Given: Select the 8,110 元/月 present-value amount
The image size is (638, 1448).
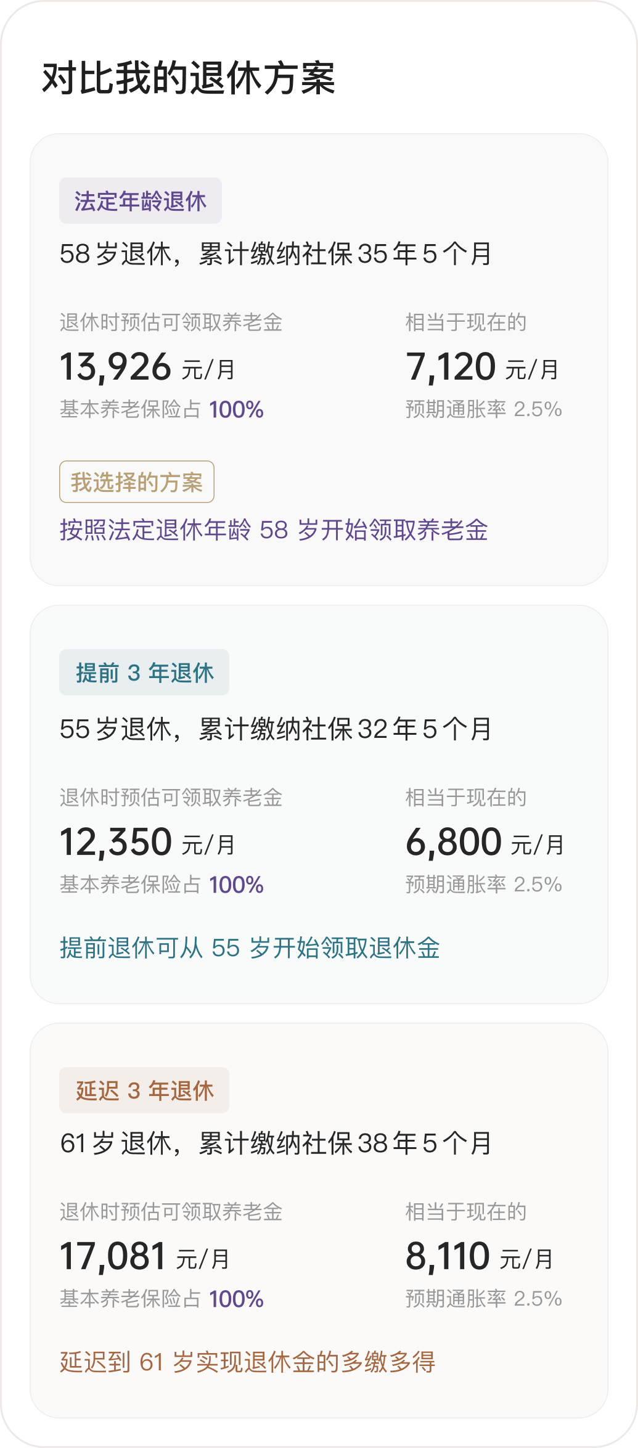Looking at the screenshot, I should tap(479, 1257).
